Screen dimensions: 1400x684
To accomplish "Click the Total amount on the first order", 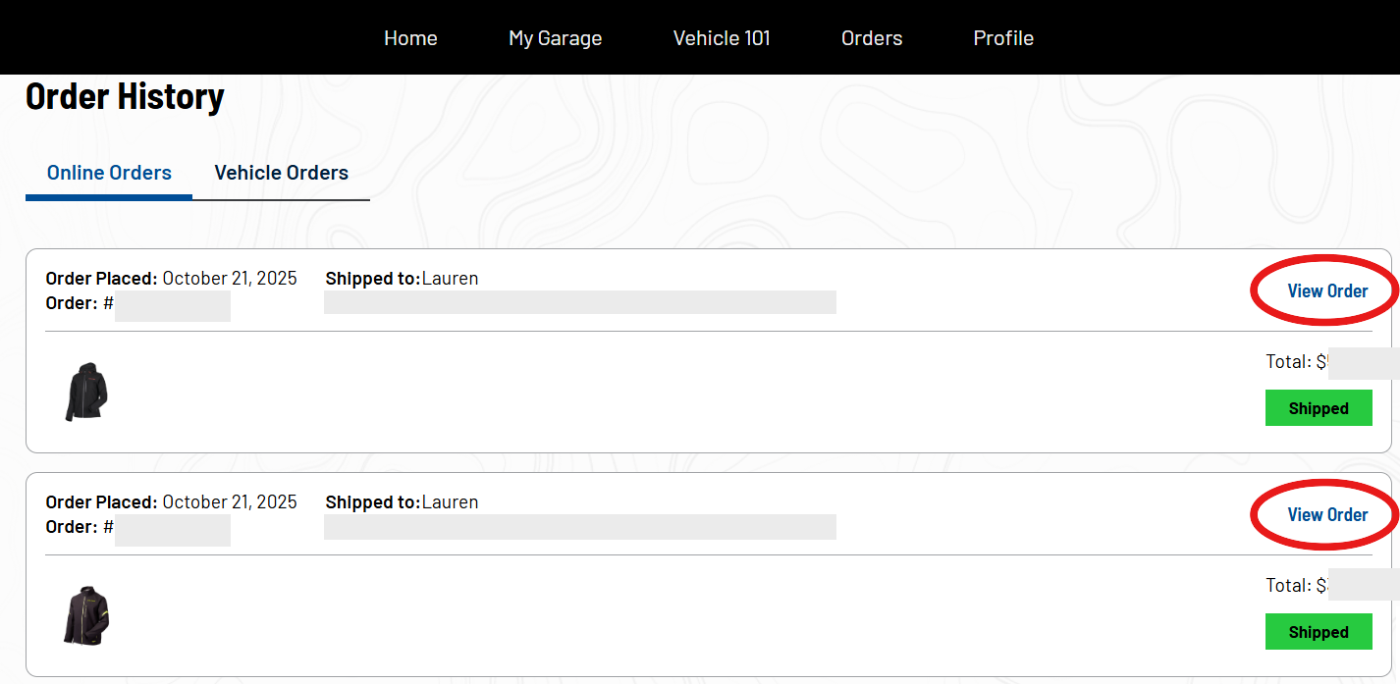I will coord(1296,361).
